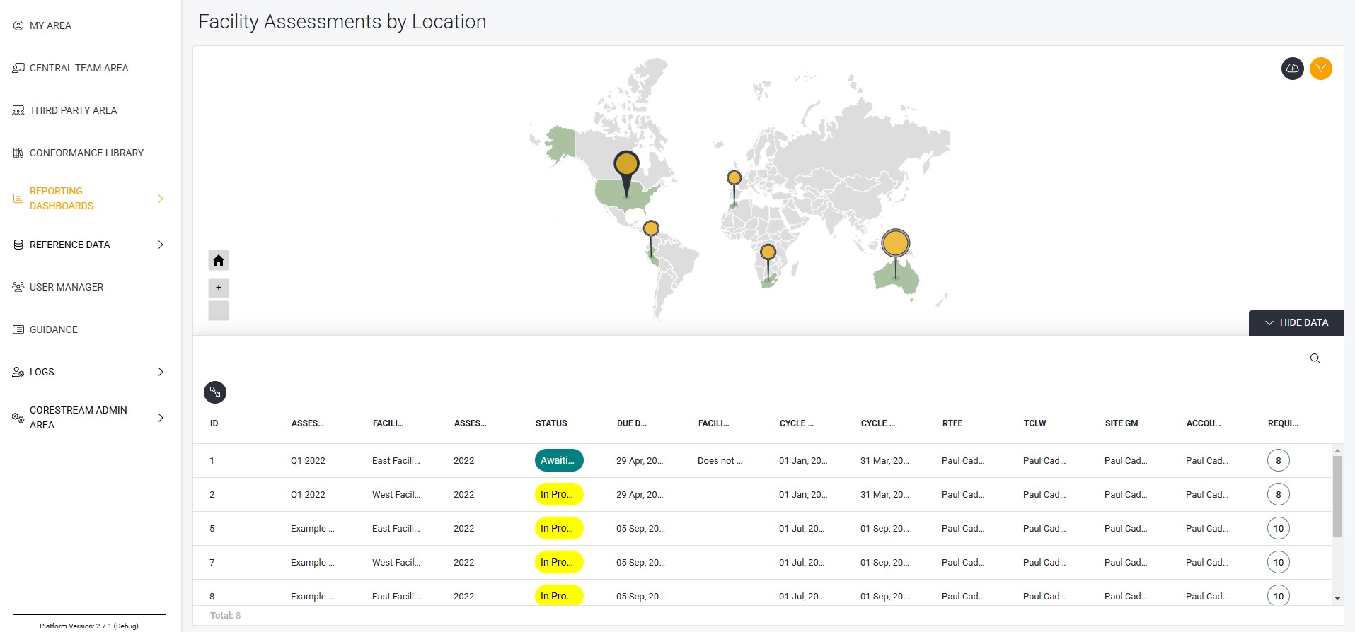The image size is (1355, 632).
Task: Open the Conformance Library page
Action: 86,153
